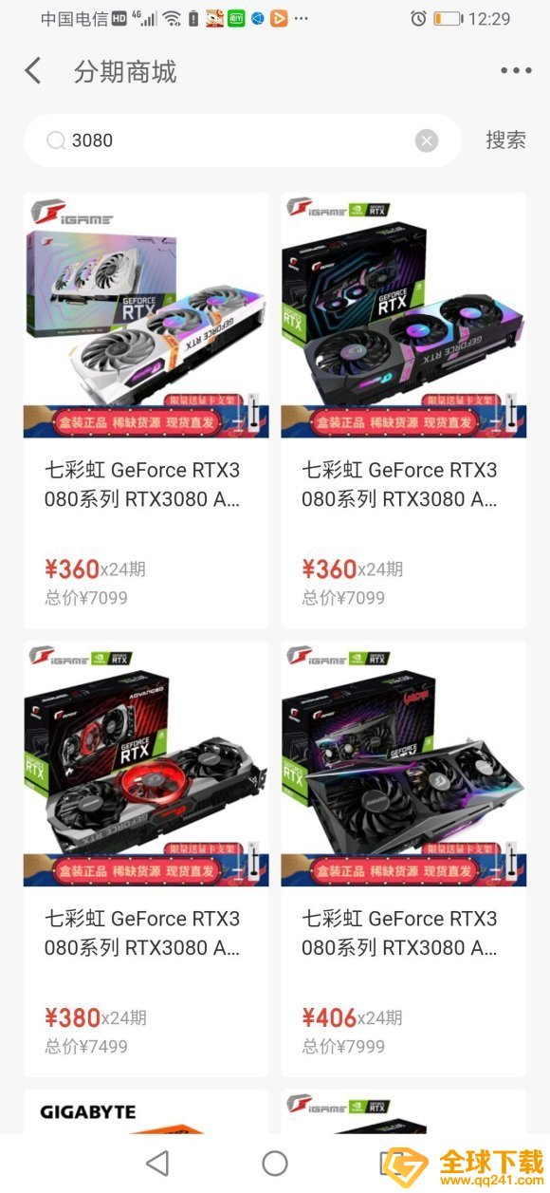Focus the search field containing 3080
Image resolution: width=550 pixels, height=1193 pixels.
[242, 140]
